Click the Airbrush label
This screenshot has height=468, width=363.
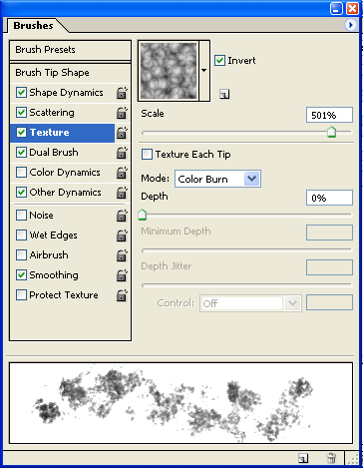(49, 255)
